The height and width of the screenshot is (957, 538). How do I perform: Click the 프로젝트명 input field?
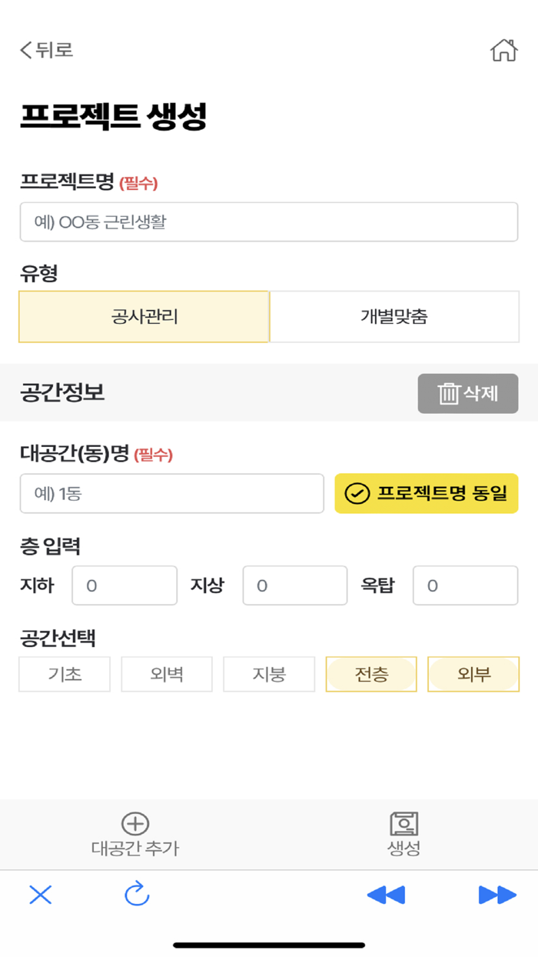coord(269,222)
